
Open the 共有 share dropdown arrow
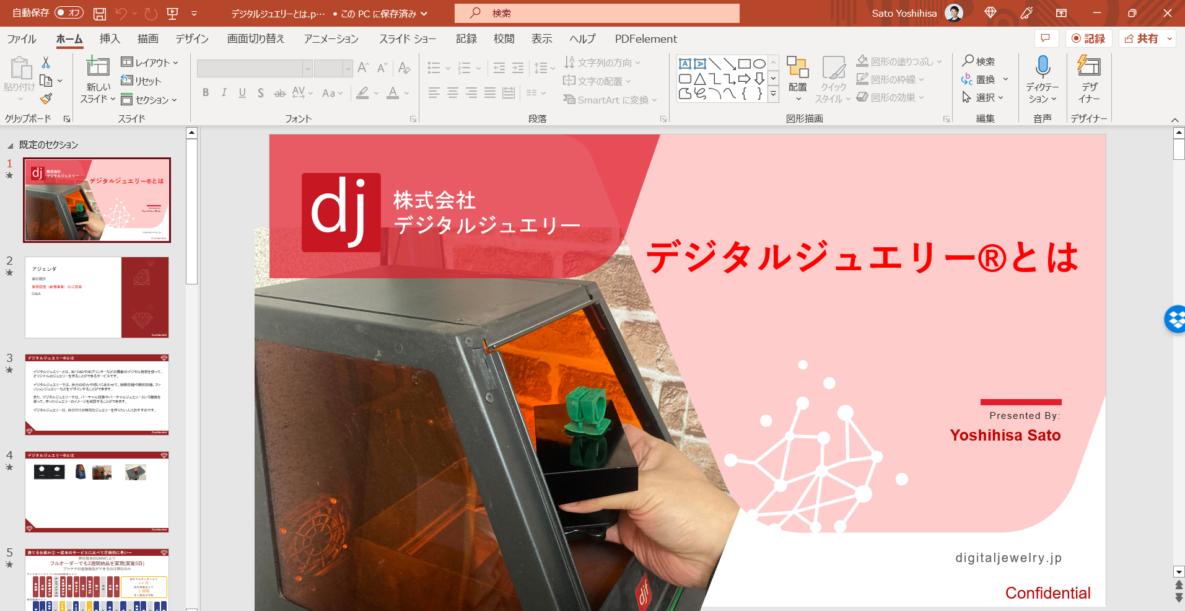click(x=1170, y=38)
